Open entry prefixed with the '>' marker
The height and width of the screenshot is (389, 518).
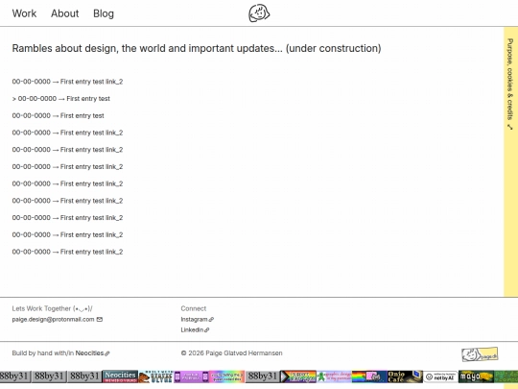60,99
